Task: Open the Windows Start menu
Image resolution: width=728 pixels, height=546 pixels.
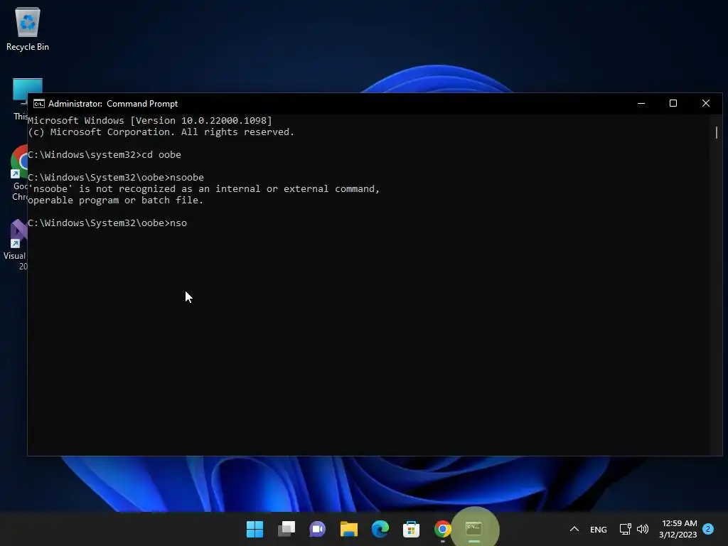Action: click(x=255, y=529)
